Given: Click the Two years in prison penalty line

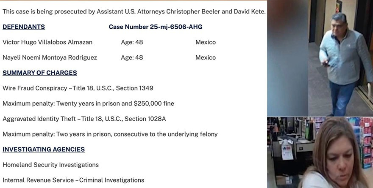Looking at the screenshot, I should pos(110,134).
